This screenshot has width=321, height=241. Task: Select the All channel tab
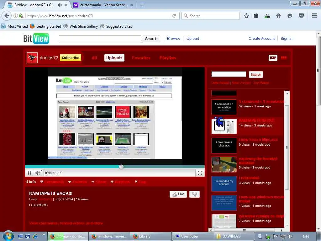94,58
